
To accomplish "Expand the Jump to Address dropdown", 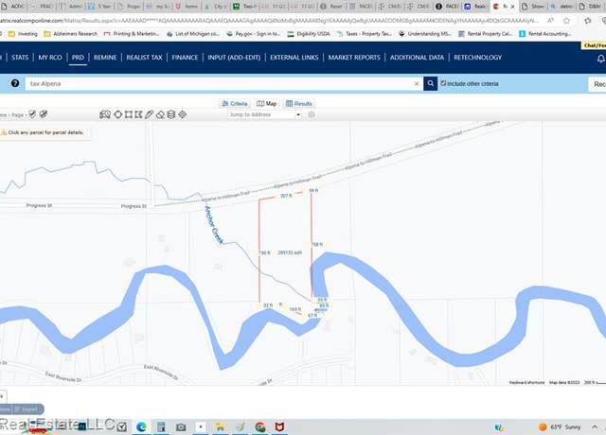I will [298, 114].
